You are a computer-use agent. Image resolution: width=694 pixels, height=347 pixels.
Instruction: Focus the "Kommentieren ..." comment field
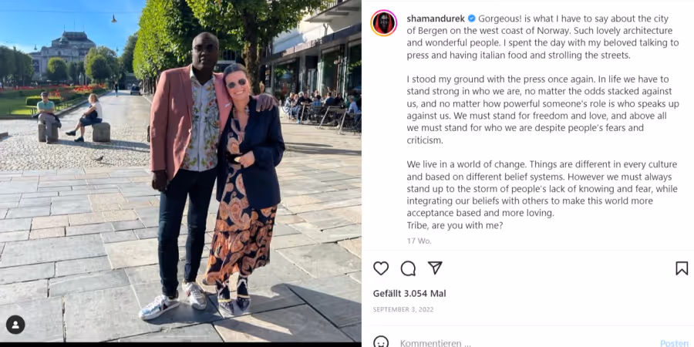point(527,343)
